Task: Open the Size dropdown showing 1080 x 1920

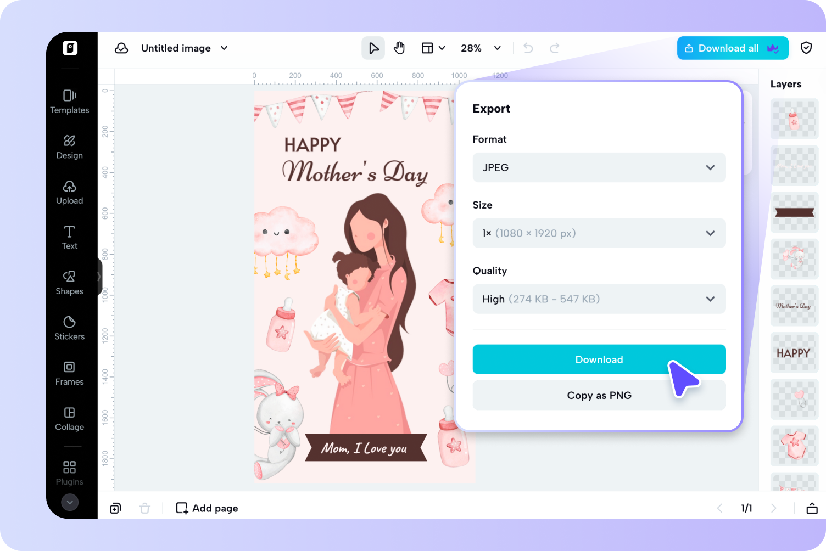Action: tap(599, 233)
